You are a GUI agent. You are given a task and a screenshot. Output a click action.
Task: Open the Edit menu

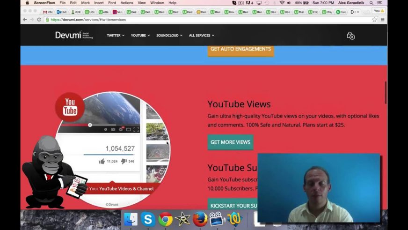click(73, 3)
